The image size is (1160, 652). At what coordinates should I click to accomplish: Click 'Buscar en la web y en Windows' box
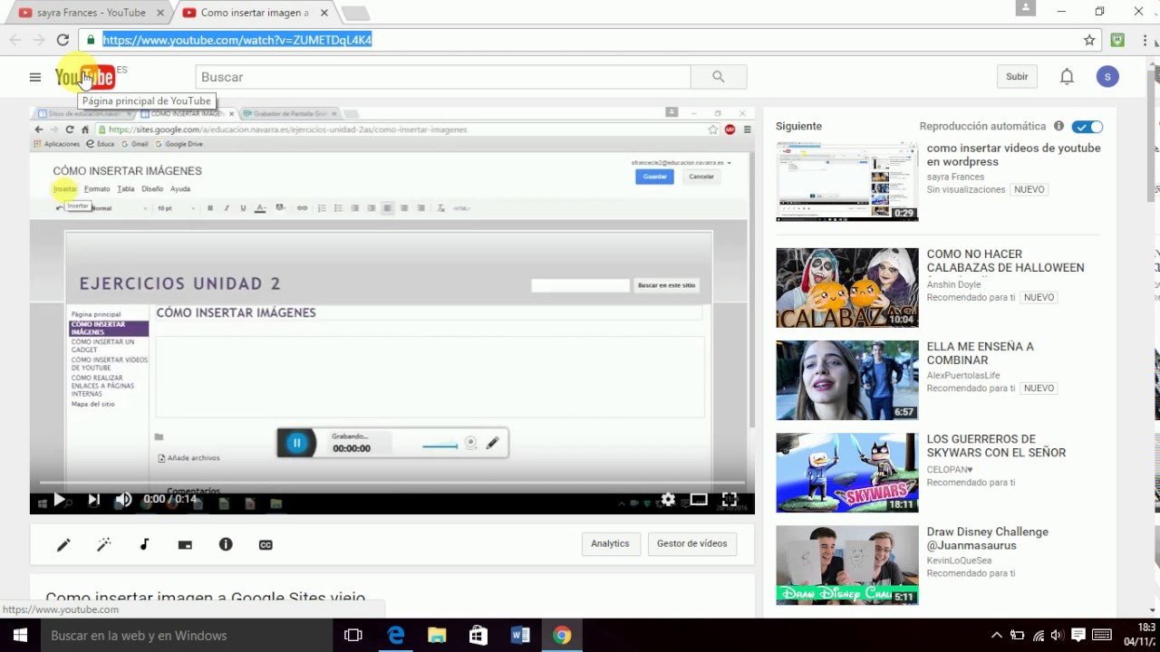pos(186,636)
